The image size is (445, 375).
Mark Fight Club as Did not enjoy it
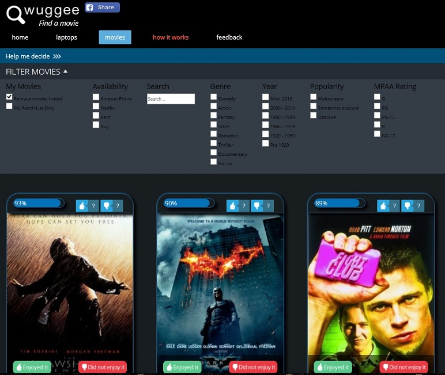click(404, 367)
